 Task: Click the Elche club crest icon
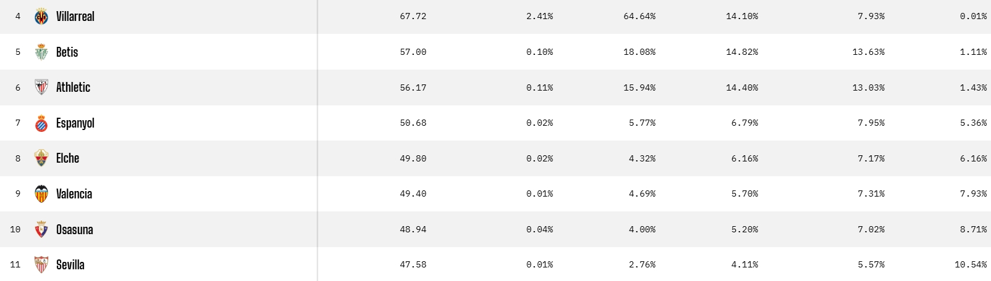41,158
